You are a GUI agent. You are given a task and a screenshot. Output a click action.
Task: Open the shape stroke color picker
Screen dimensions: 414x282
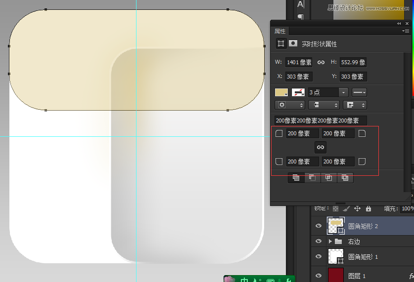click(298, 92)
